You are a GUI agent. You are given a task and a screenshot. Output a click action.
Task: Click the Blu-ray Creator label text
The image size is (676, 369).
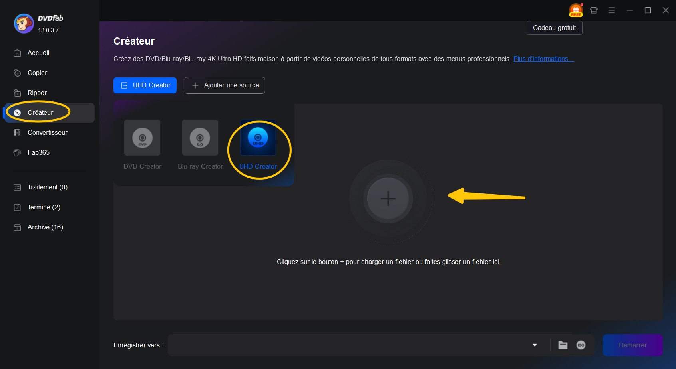[x=200, y=166]
